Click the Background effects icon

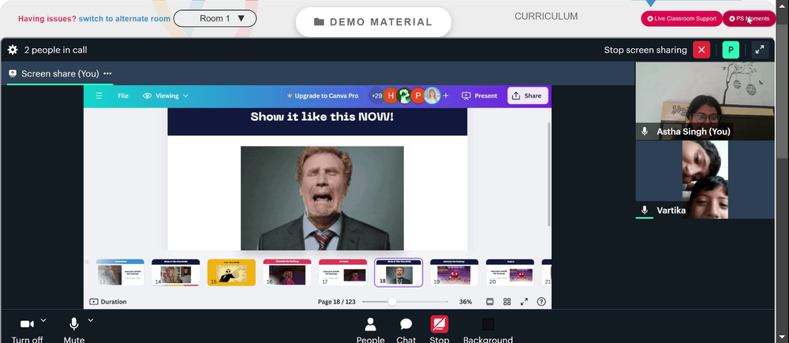(488, 324)
